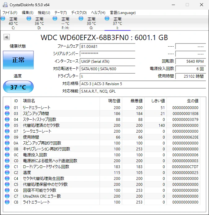Image resolution: width=209 pixels, height=215 pixels.
Task: Select the G: drive status orb
Action: pyautogui.click(x=81, y=18)
